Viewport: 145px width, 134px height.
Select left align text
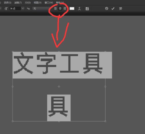[x=56, y=9]
